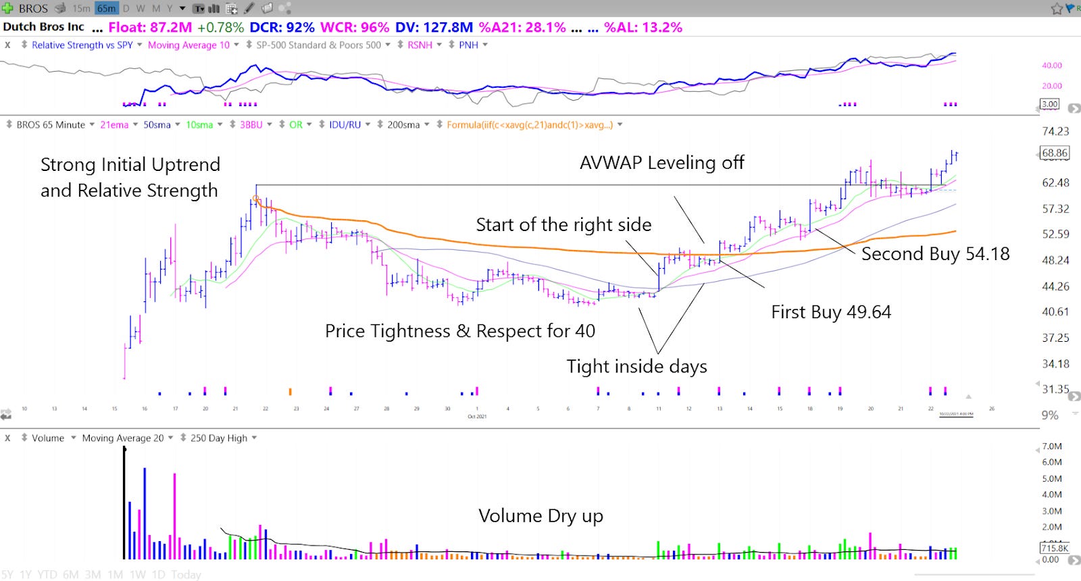
Task: Open the 250 Day High menu
Action: pos(254,438)
